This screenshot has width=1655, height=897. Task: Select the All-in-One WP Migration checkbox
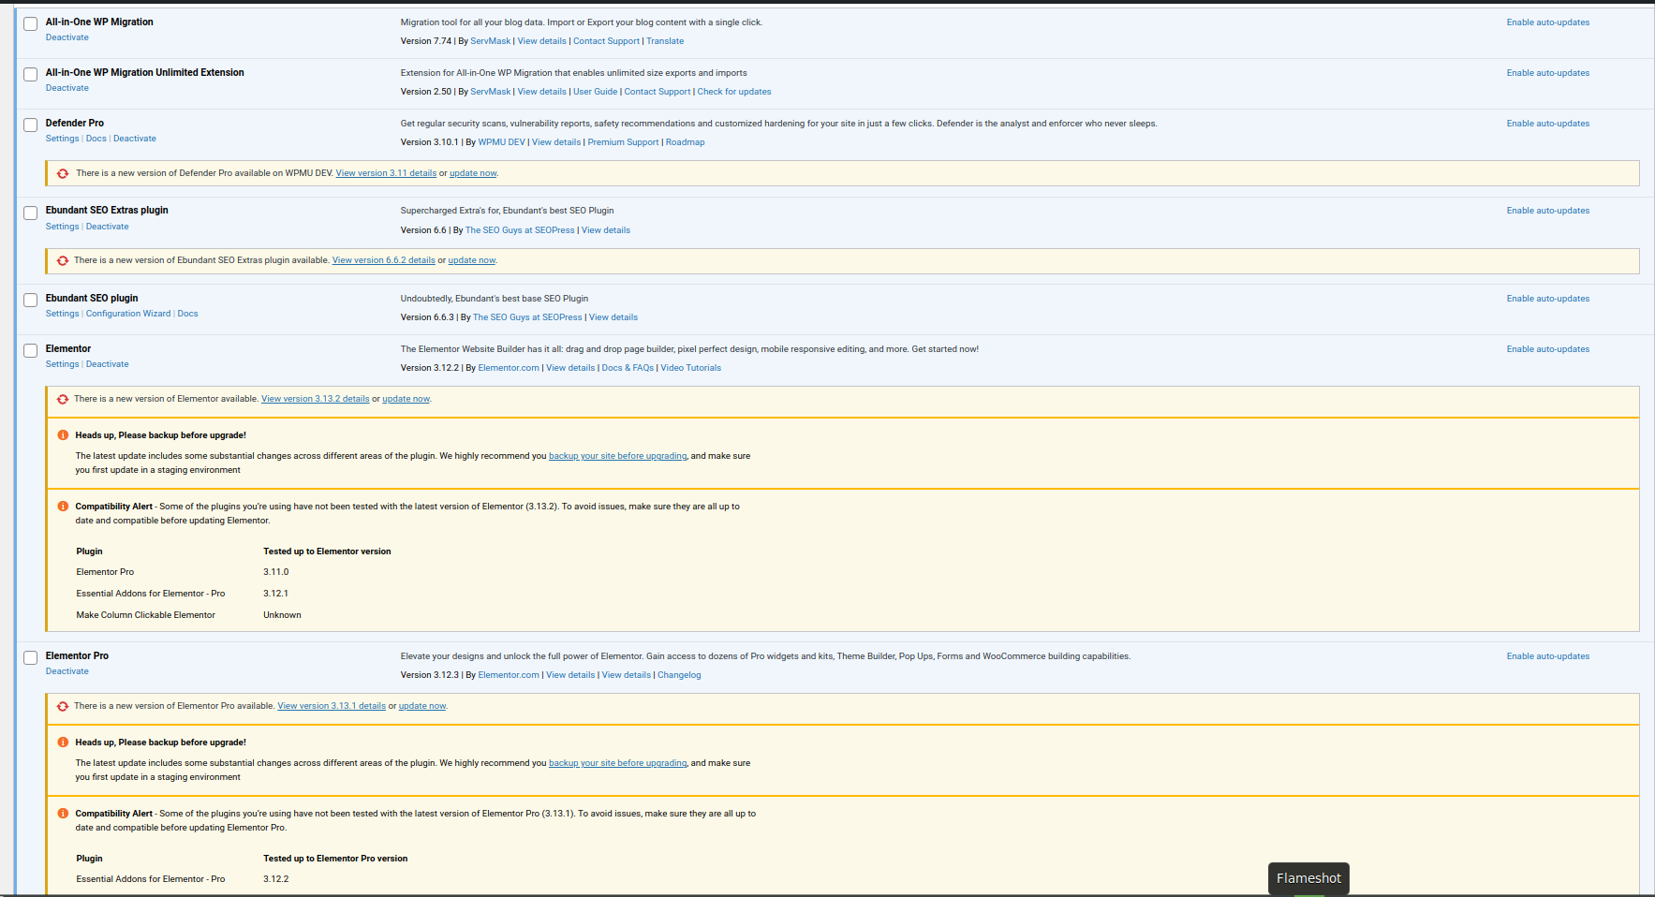click(31, 24)
